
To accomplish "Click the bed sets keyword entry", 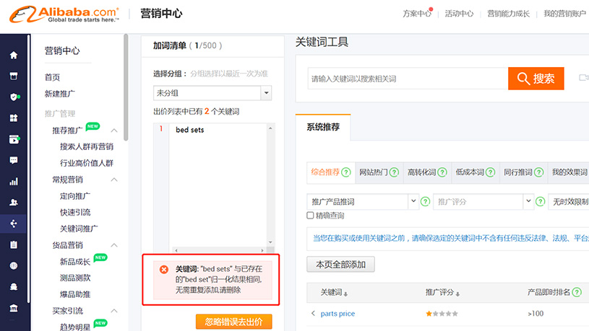I will point(189,130).
